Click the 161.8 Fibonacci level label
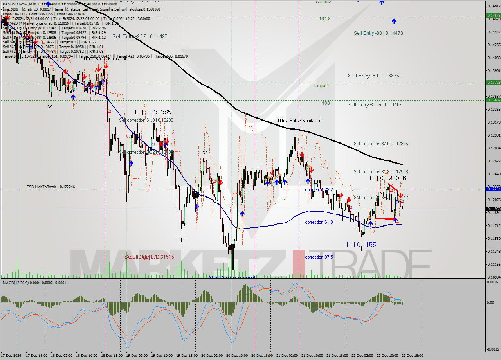 pyautogui.click(x=324, y=19)
